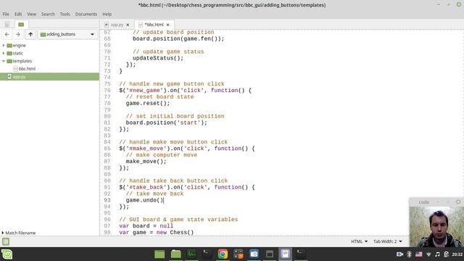Open the last terminal in the taskbar
This screenshot has width=464, height=261.
coord(301,254)
